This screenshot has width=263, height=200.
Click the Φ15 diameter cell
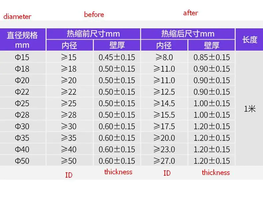tap(22, 57)
